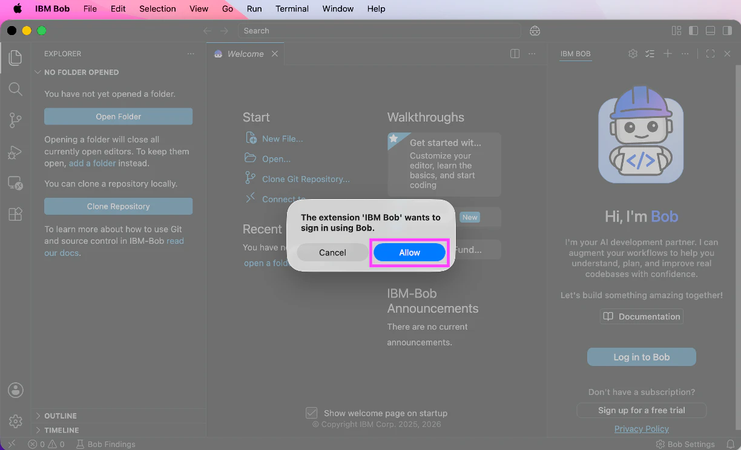Toggle the bottom panel visibility

coord(711,31)
